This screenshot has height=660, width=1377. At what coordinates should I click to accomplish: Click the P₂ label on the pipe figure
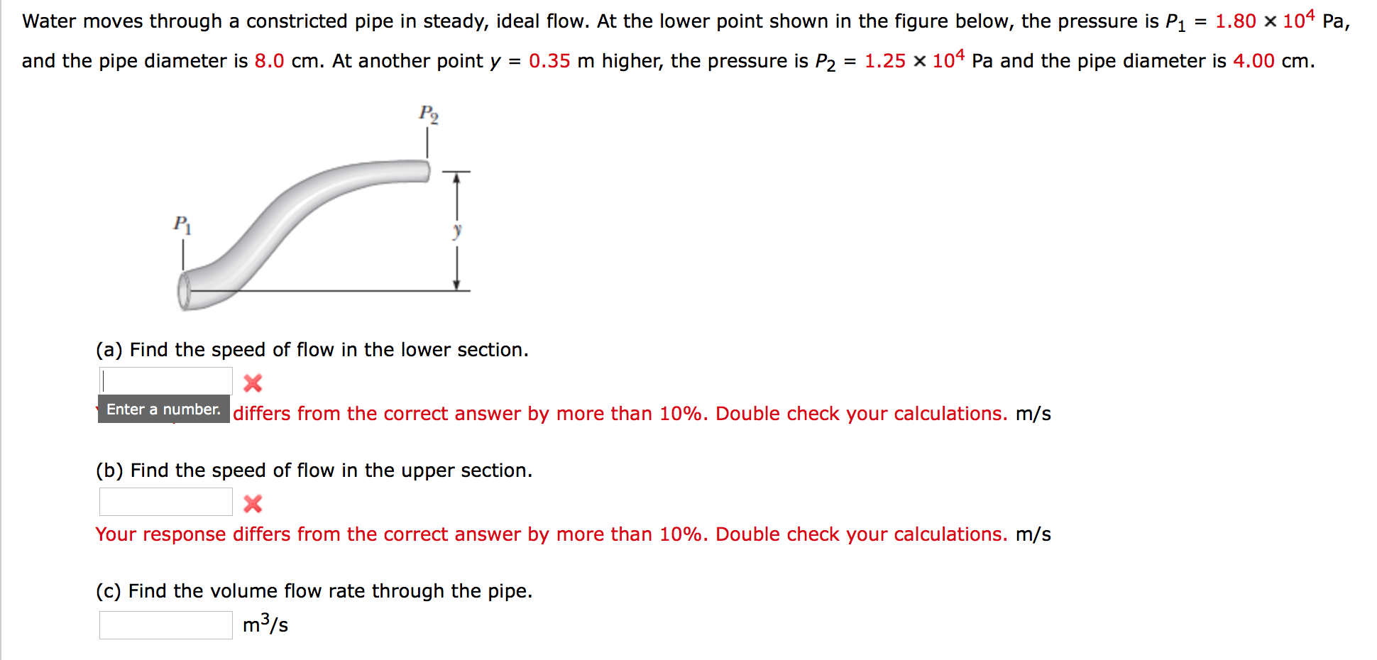[428, 113]
